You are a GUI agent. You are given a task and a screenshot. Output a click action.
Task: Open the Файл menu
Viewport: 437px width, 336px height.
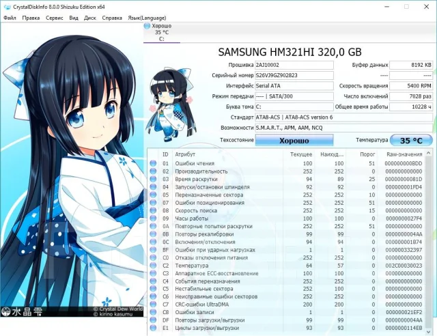(x=10, y=18)
